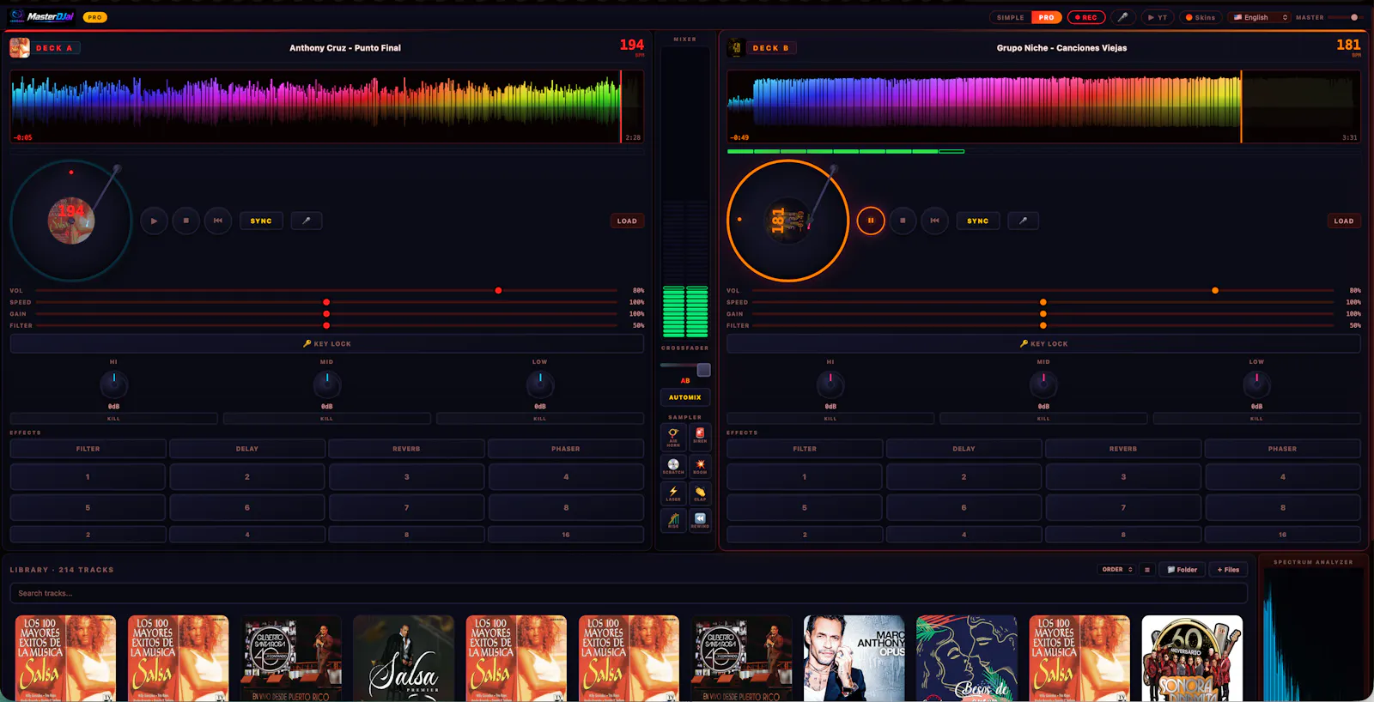Trigger the Siren sampler pad
The height and width of the screenshot is (702, 1374).
pyautogui.click(x=700, y=437)
